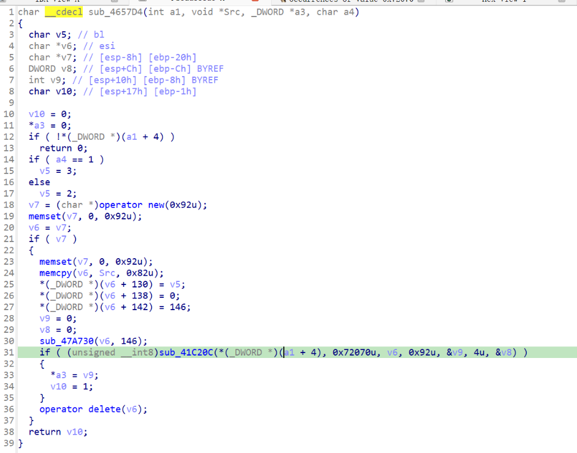The image size is (577, 453).
Task: Click memcpy call on line 24
Action: click(55, 273)
